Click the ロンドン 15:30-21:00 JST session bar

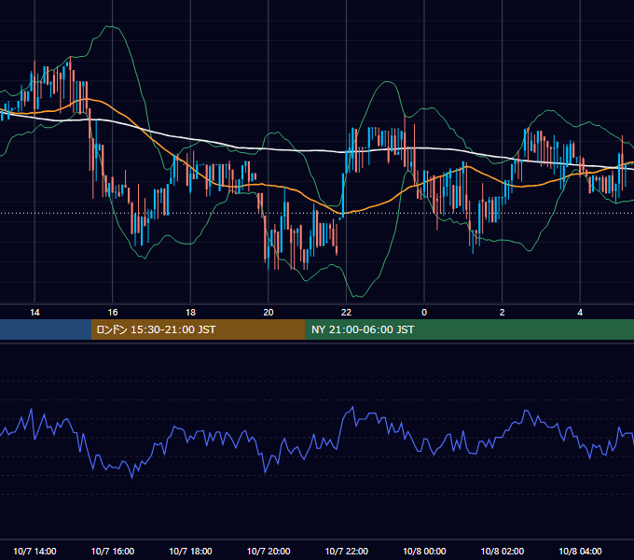pos(198,329)
